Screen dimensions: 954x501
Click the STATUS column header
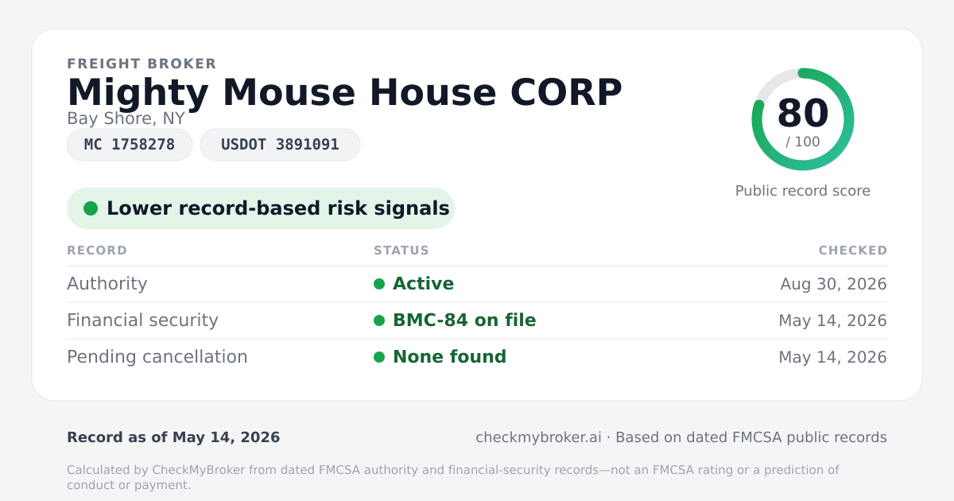click(401, 250)
